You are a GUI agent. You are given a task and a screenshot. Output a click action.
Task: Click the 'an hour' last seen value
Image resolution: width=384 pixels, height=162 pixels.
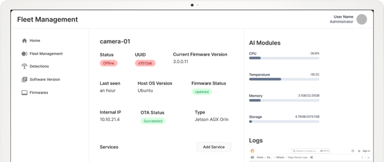108,91
